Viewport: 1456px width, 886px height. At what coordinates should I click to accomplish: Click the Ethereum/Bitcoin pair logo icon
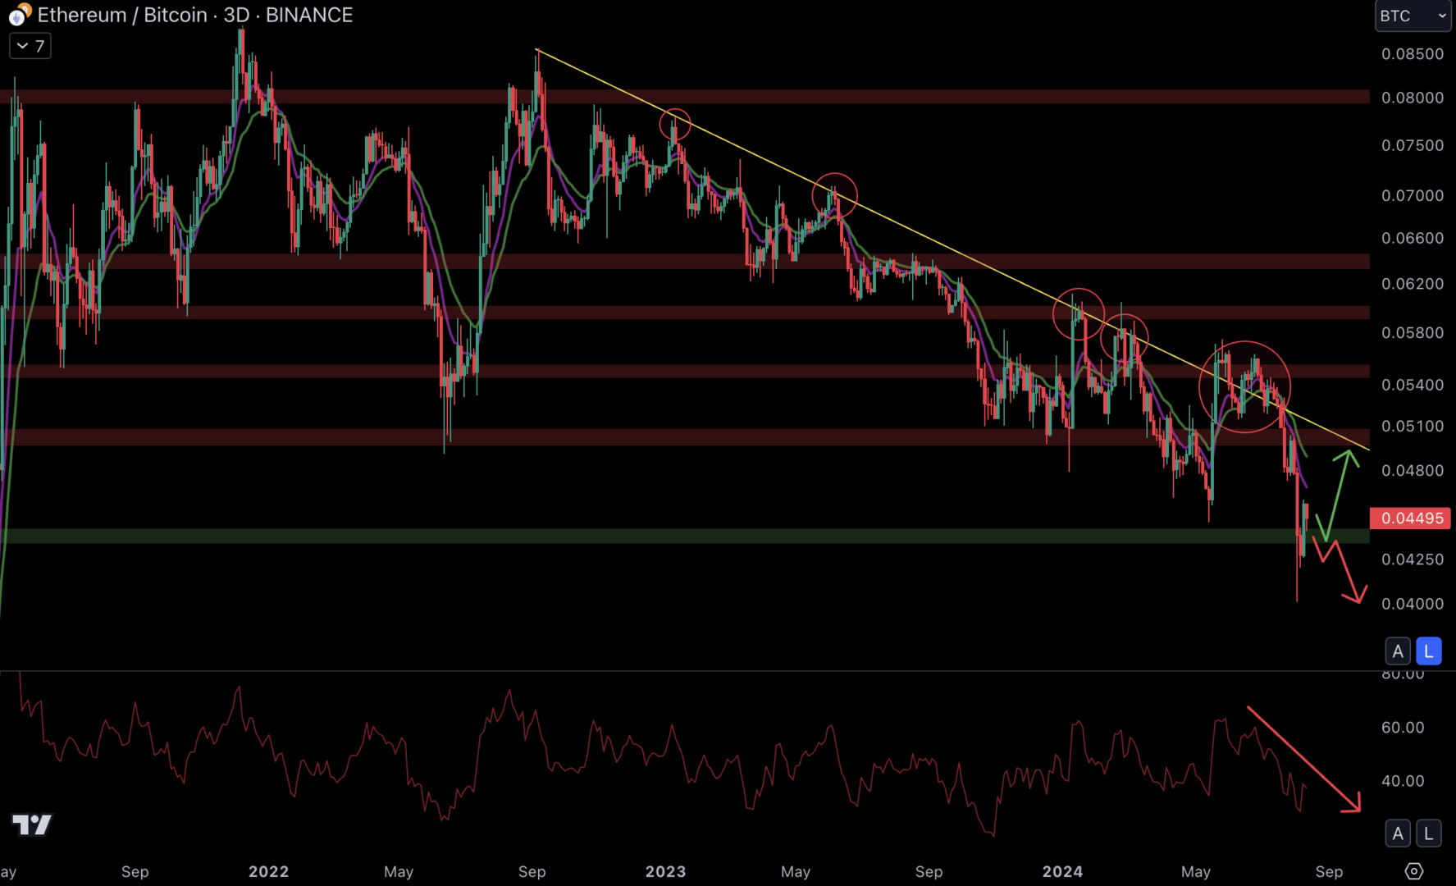pos(19,16)
